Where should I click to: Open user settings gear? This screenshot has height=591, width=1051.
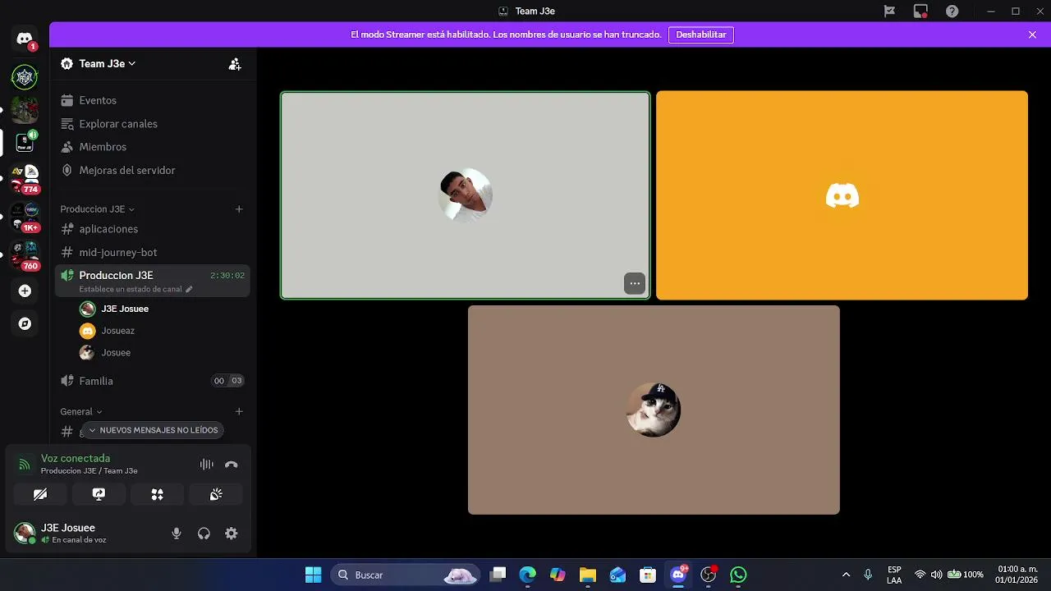(x=232, y=534)
